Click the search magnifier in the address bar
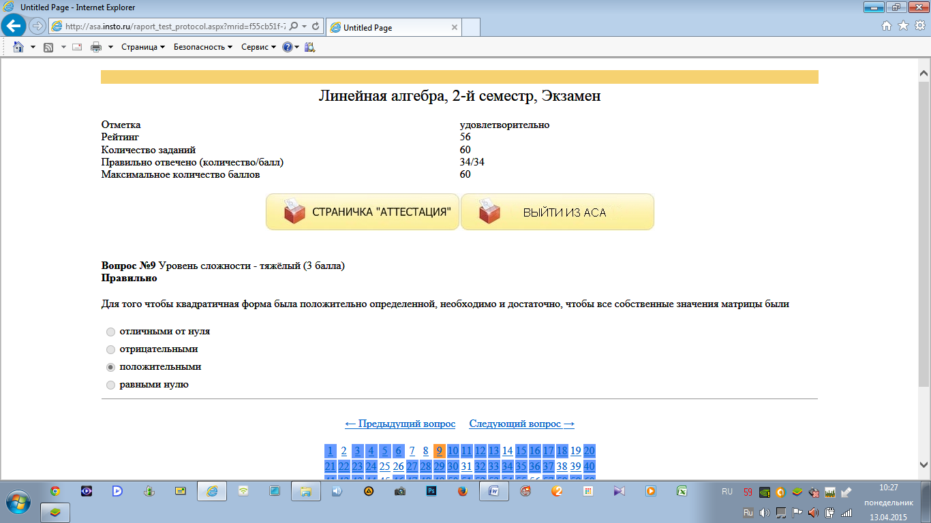 pyautogui.click(x=294, y=26)
